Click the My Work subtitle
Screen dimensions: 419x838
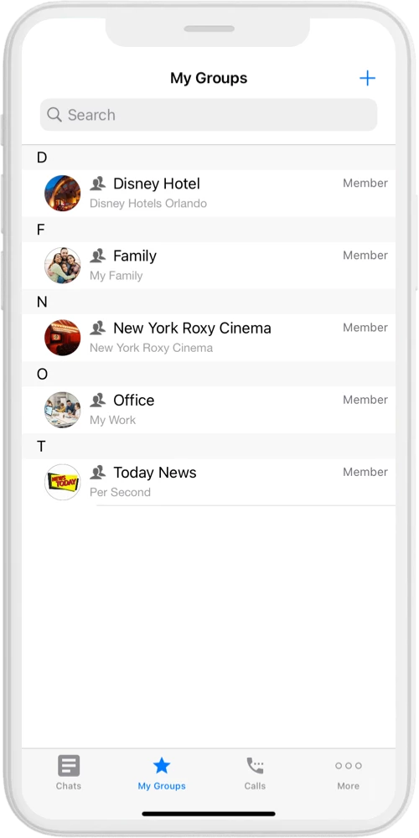tap(112, 420)
